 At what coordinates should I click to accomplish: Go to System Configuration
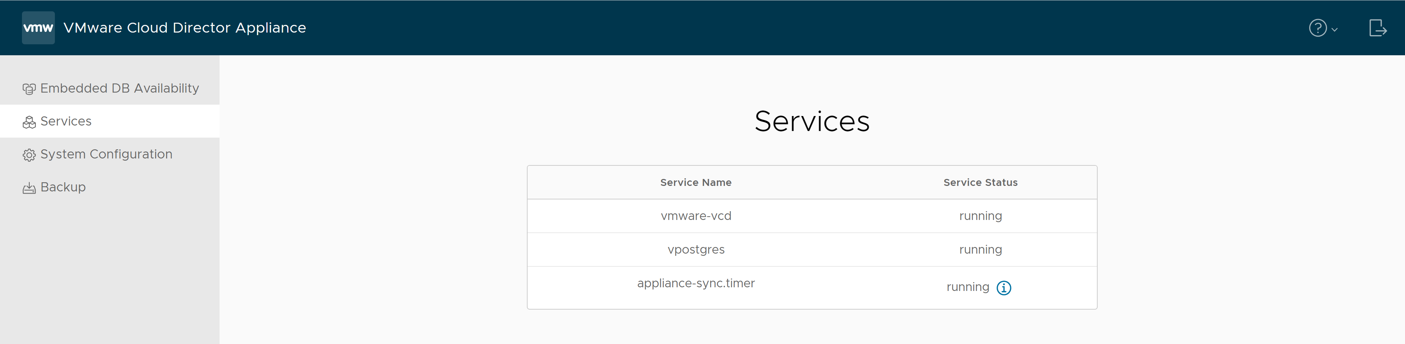pyautogui.click(x=110, y=154)
